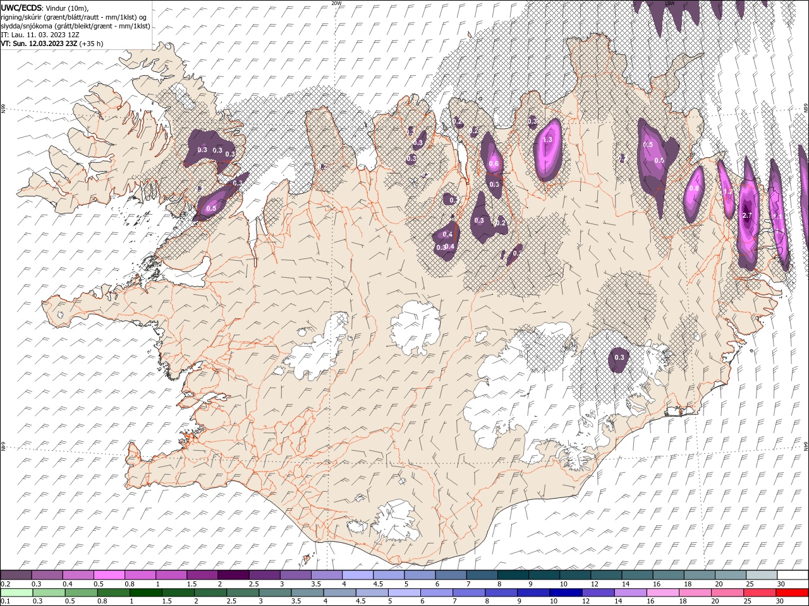
Task: Click the '15W' longitude label at top
Action: (669, 3)
